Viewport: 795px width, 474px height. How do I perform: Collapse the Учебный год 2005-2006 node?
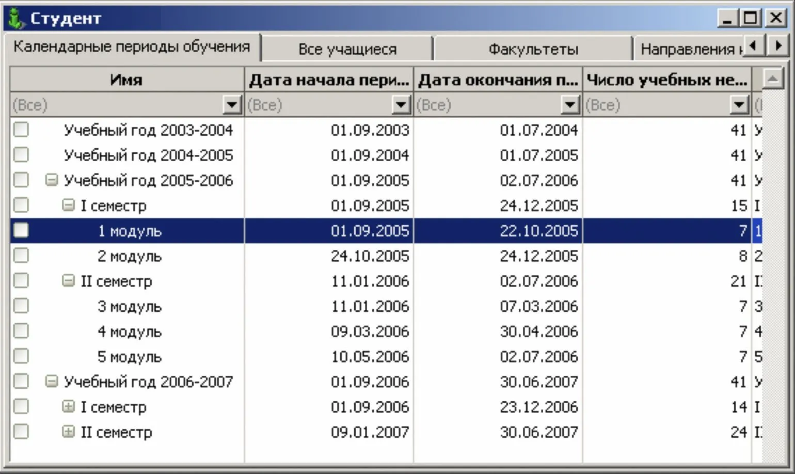[x=51, y=180]
